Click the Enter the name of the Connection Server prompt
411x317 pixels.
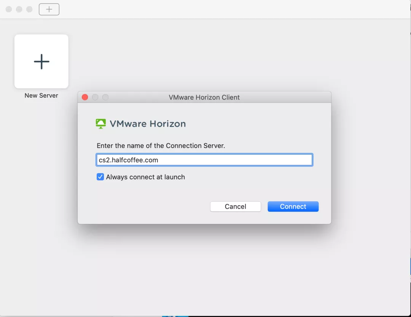click(161, 146)
